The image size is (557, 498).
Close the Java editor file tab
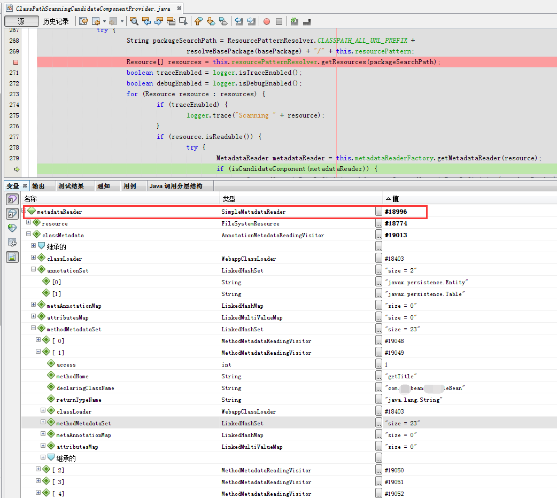180,8
